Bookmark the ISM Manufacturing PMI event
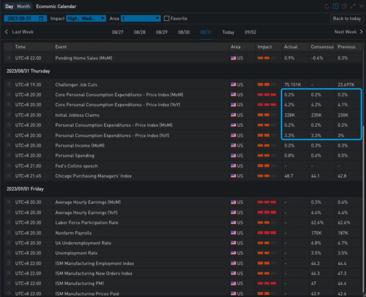 [x=8, y=283]
